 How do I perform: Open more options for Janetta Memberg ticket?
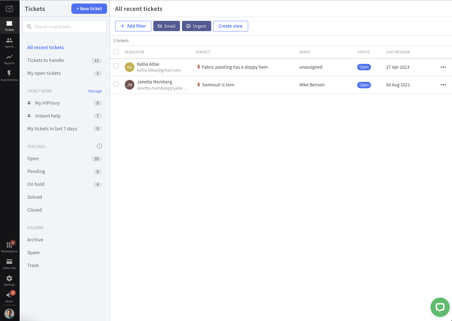click(443, 85)
